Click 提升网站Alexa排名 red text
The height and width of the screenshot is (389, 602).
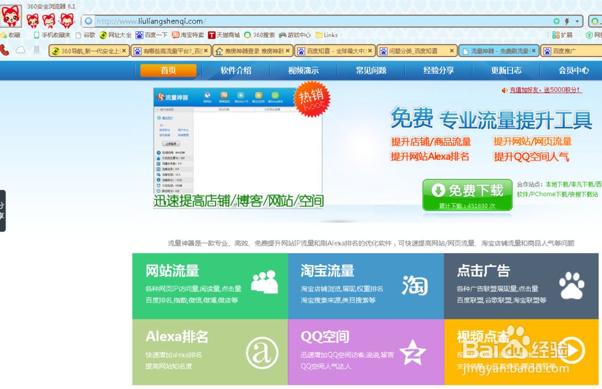tap(430, 156)
